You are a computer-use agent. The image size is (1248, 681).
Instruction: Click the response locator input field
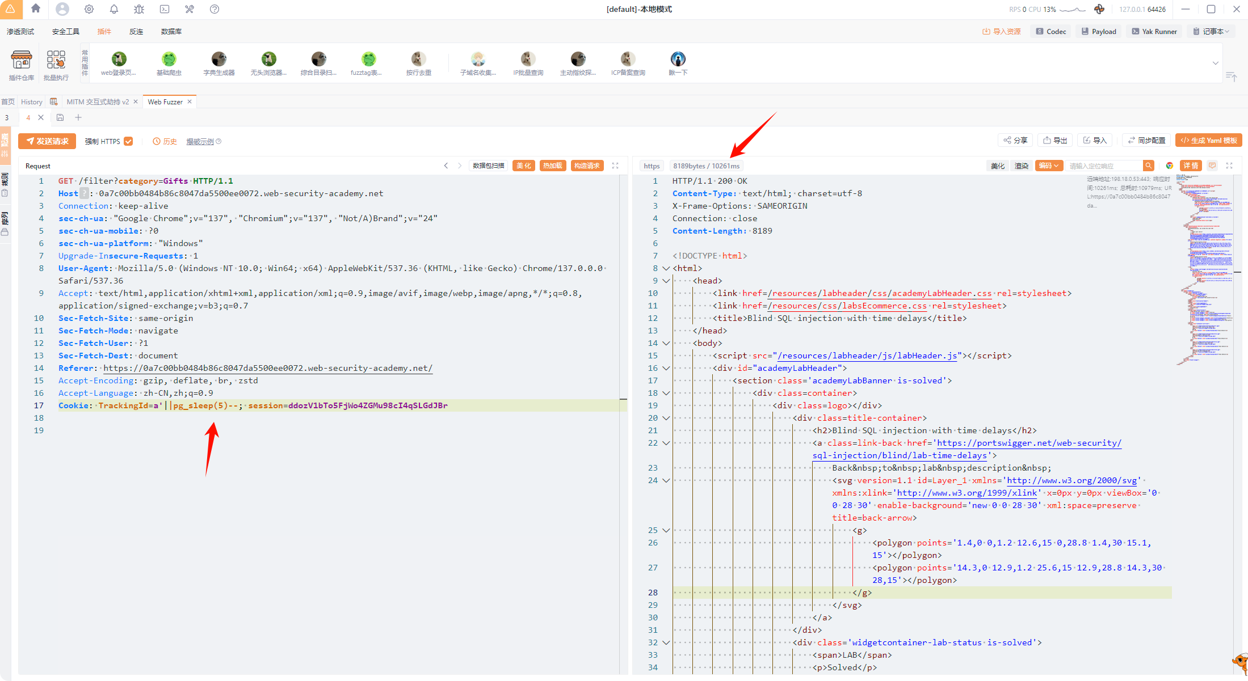click(1103, 166)
